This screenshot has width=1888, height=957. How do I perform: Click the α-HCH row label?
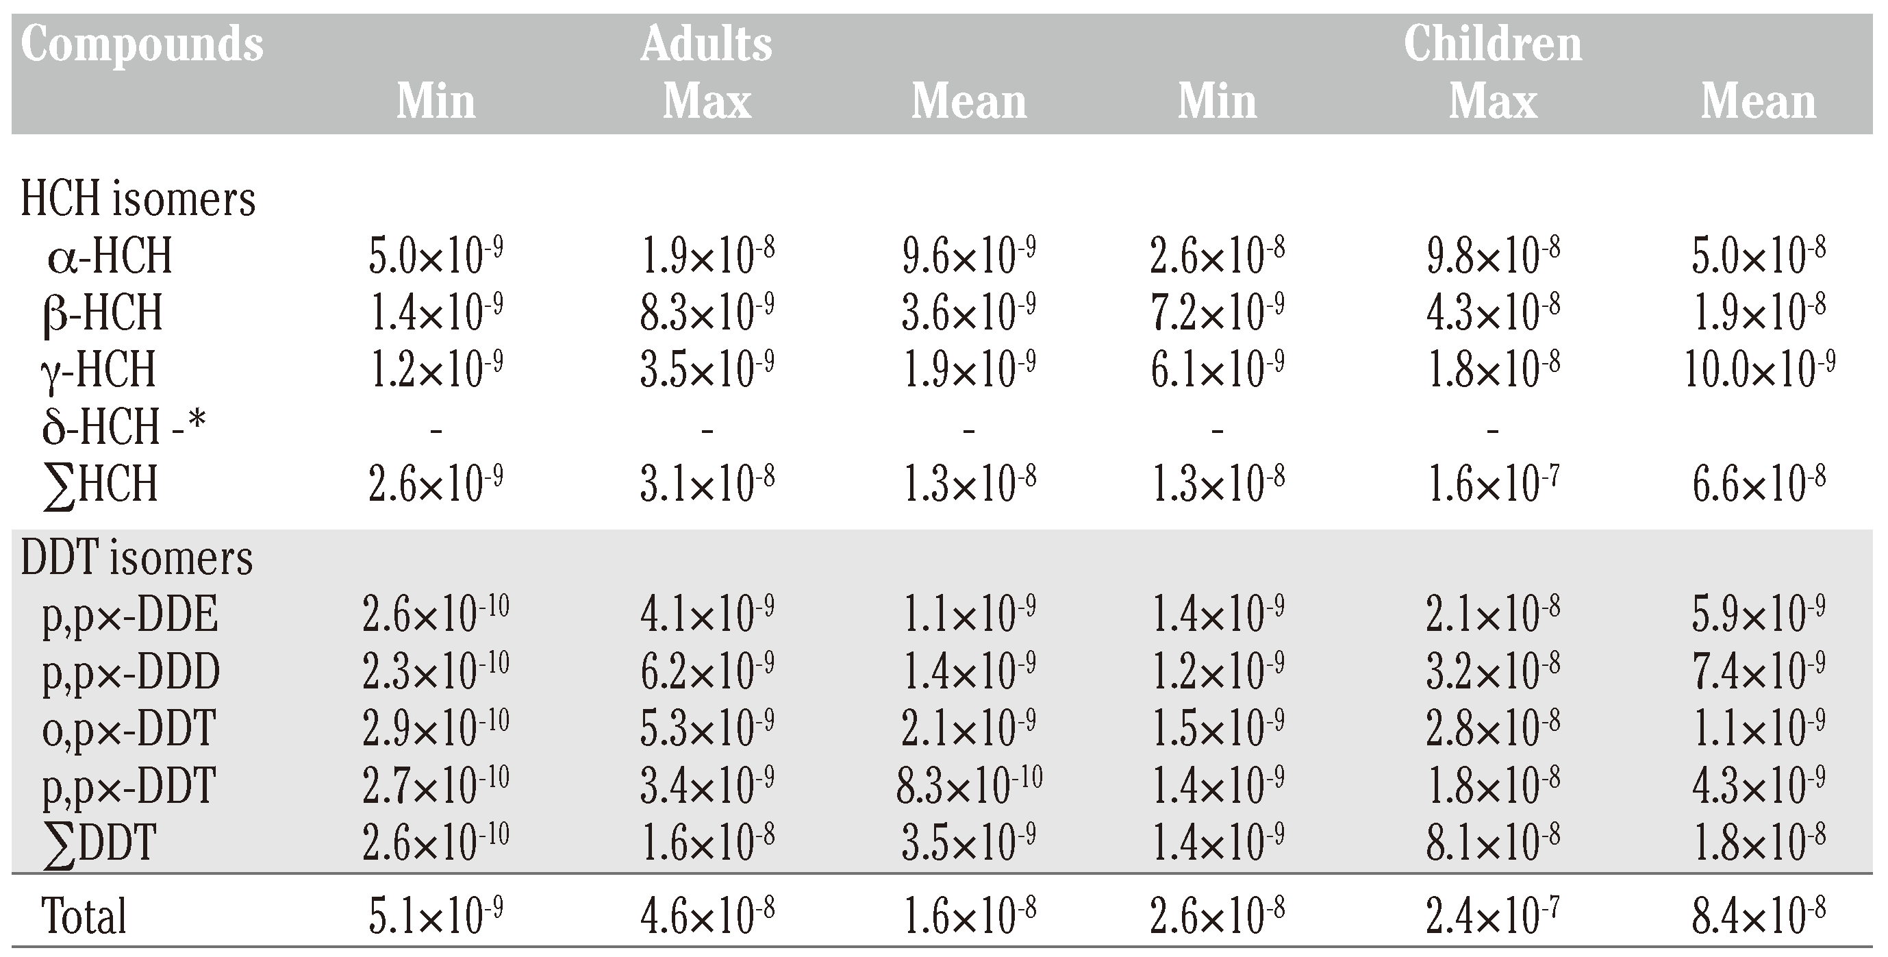pyautogui.click(x=110, y=257)
